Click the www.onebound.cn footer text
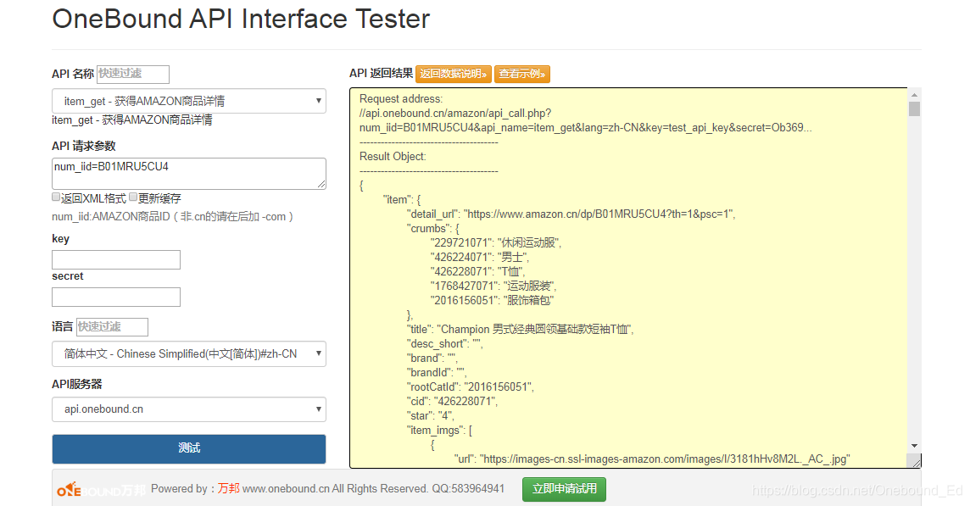Image resolution: width=970 pixels, height=506 pixels. point(286,489)
